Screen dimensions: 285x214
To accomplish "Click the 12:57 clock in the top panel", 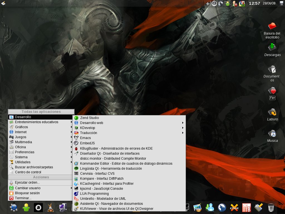I will pyautogui.click(x=254, y=3).
